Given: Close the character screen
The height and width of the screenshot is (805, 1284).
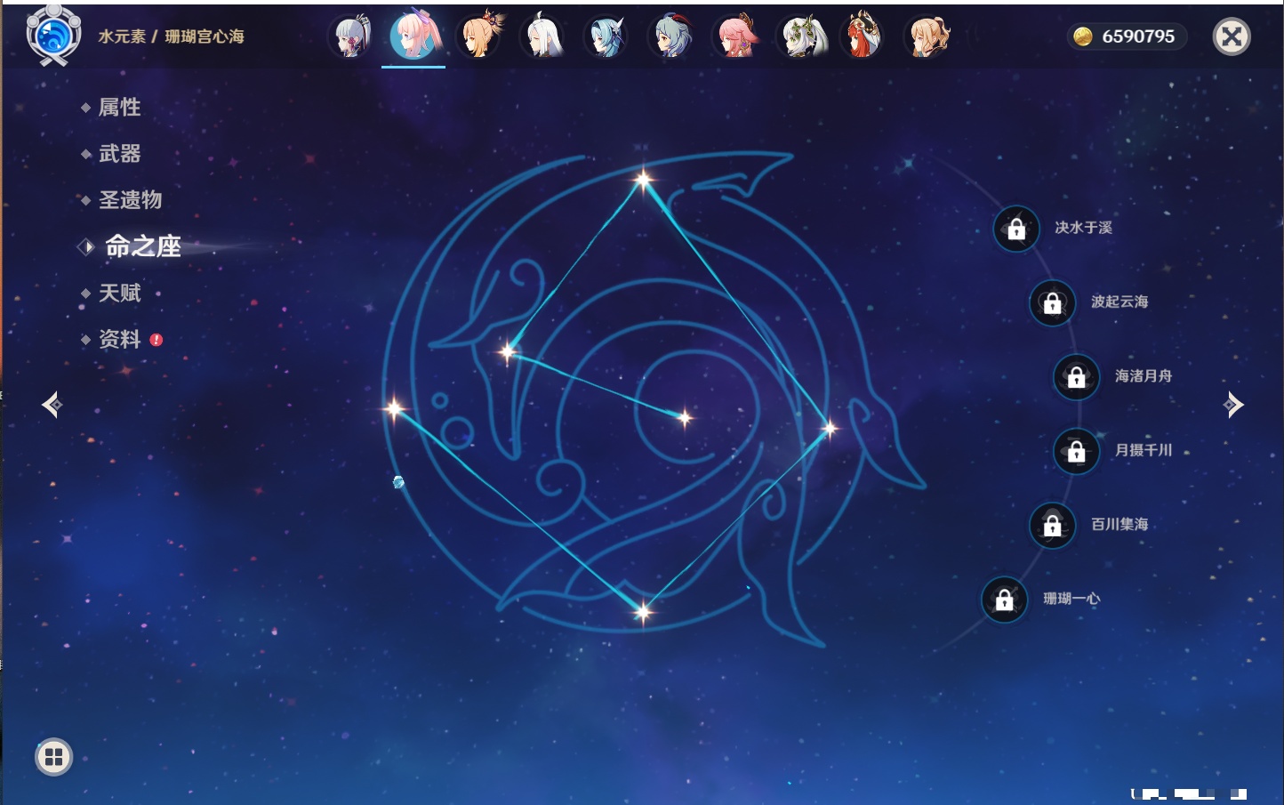Looking at the screenshot, I should pyautogui.click(x=1232, y=36).
